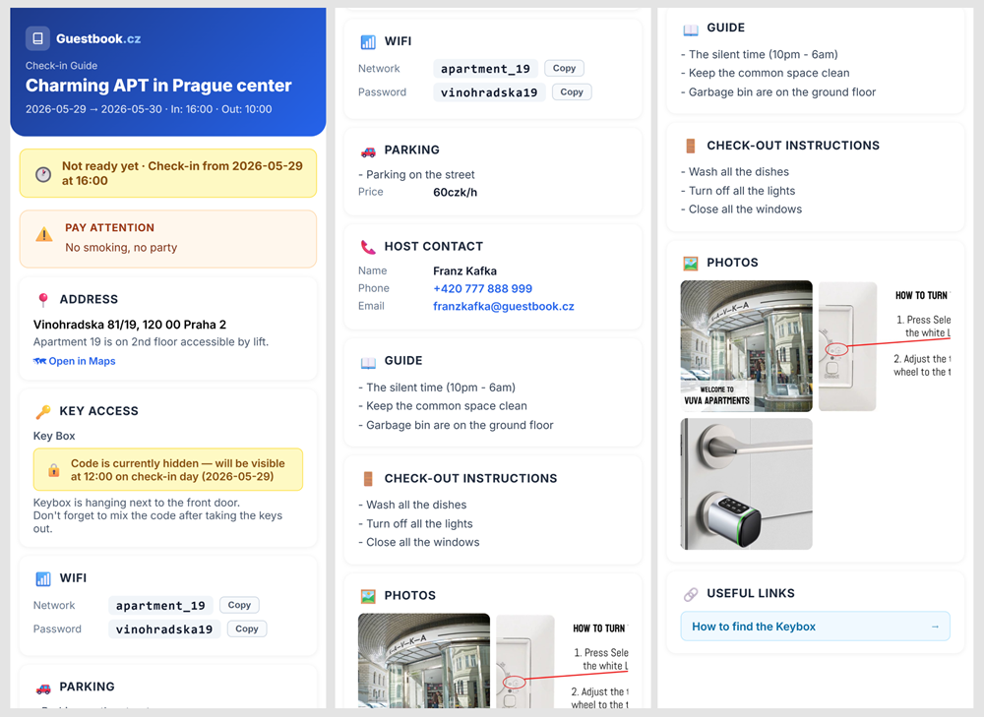Screen dimensions: 984x717
Task: Click the Charming APT in Prague center title
Action: point(158,86)
